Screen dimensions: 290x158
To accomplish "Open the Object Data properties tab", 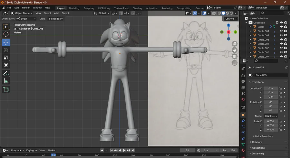I will coord(243,145).
